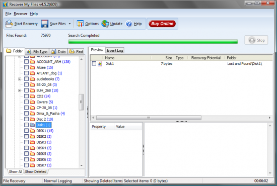Click the DISK6 folder icon
The height and width of the screenshot is (186, 277).
tap(32, 159)
